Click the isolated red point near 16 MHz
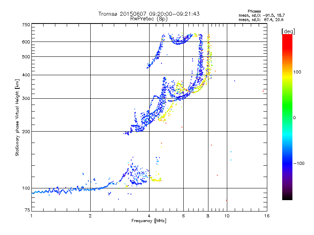This screenshot has width=314, height=235. pyautogui.click(x=263, y=91)
